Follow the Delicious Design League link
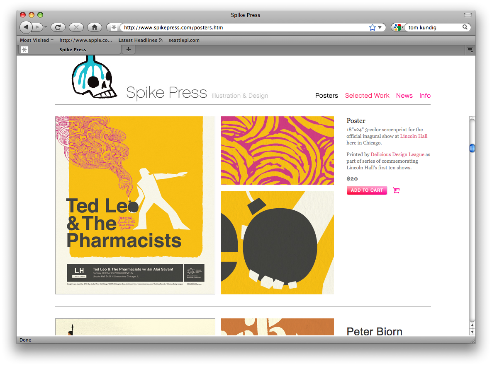The height and width of the screenshot is (366, 492). [x=397, y=154]
